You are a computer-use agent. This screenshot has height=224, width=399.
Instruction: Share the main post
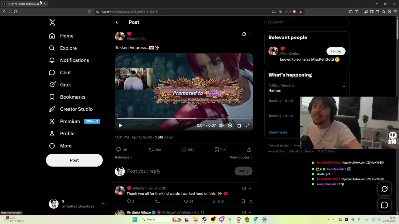point(249,150)
